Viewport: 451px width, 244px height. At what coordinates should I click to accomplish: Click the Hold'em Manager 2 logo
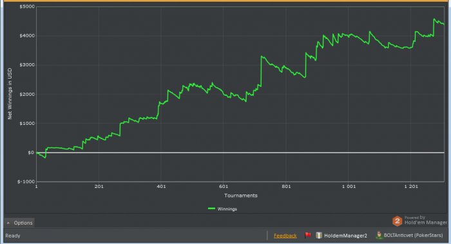pyautogui.click(x=398, y=221)
